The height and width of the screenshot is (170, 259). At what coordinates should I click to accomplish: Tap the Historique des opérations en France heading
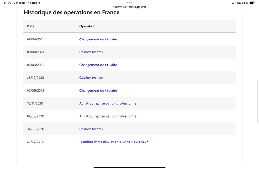click(x=72, y=13)
